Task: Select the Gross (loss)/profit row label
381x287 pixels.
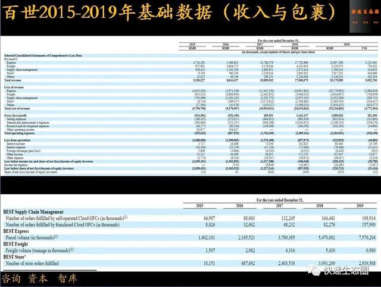Action: (15, 116)
